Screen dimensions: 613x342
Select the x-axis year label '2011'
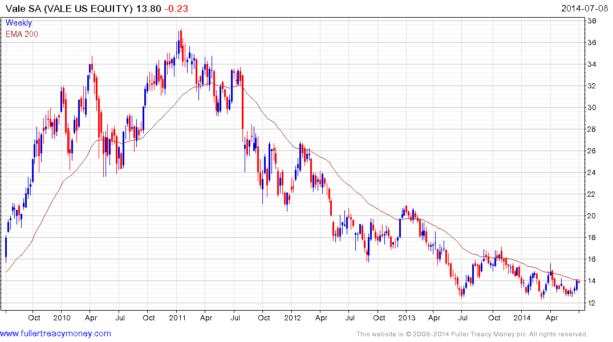[177, 317]
